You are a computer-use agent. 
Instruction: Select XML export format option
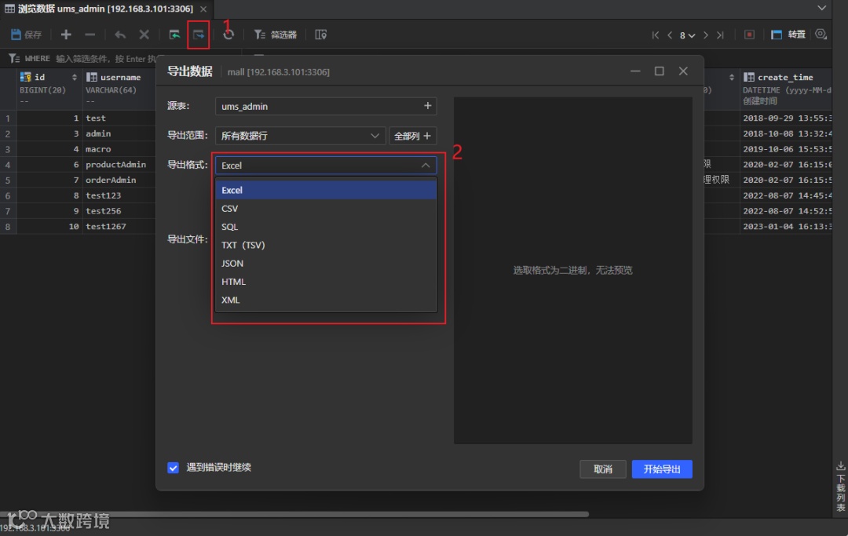click(x=326, y=301)
